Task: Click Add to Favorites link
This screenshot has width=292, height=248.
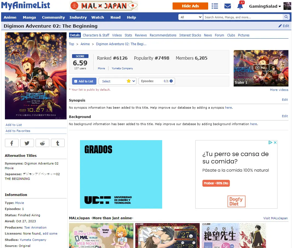Action: coord(18,131)
